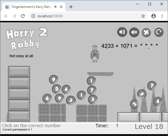
Task: Select the 3 ball at bottom of stack
Action: 93,100
